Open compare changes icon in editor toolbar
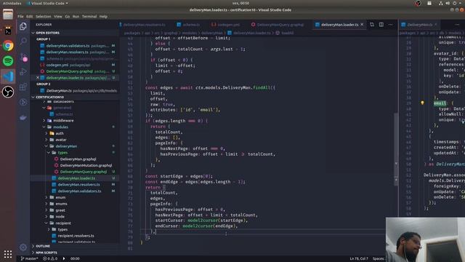Screen dimensions: 465x262 tap(372, 25)
